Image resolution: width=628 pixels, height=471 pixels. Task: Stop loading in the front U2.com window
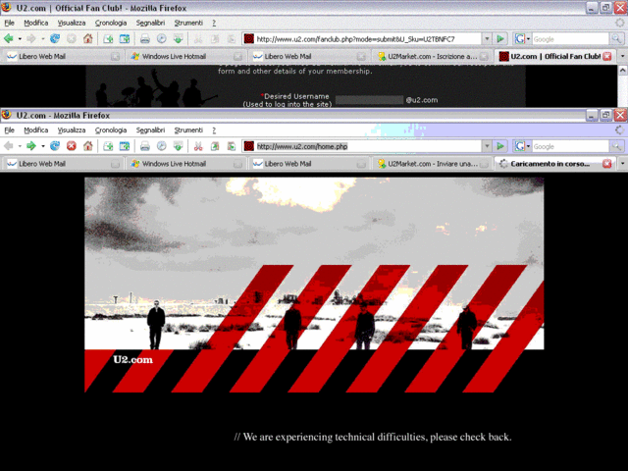pos(72,146)
